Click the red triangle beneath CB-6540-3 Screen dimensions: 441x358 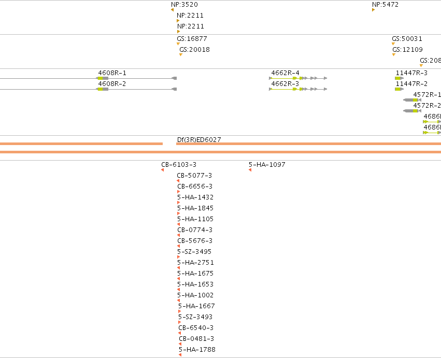tap(179, 333)
